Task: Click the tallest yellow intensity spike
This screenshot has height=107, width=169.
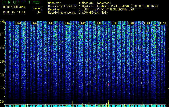Action: (108, 103)
